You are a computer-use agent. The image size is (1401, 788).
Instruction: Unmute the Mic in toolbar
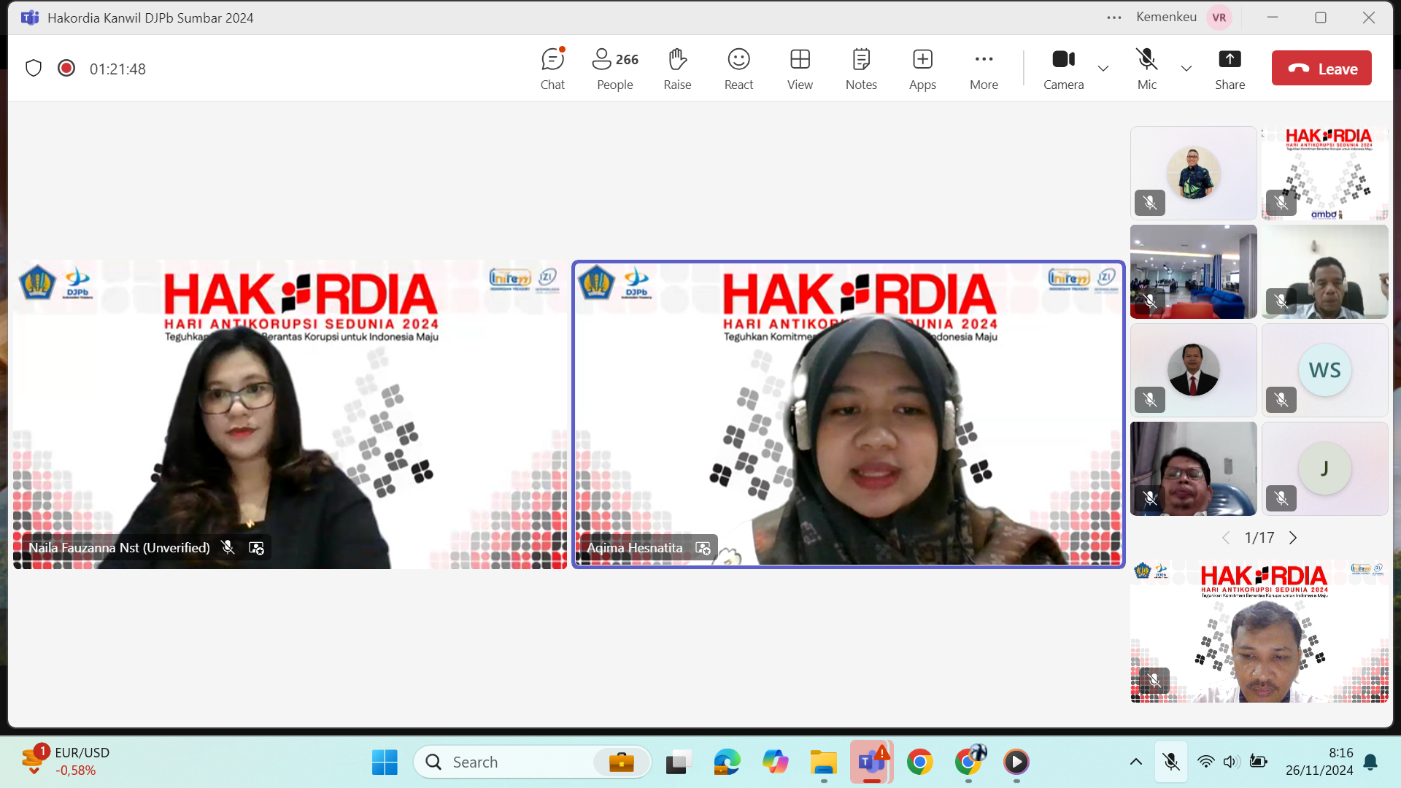click(x=1146, y=69)
